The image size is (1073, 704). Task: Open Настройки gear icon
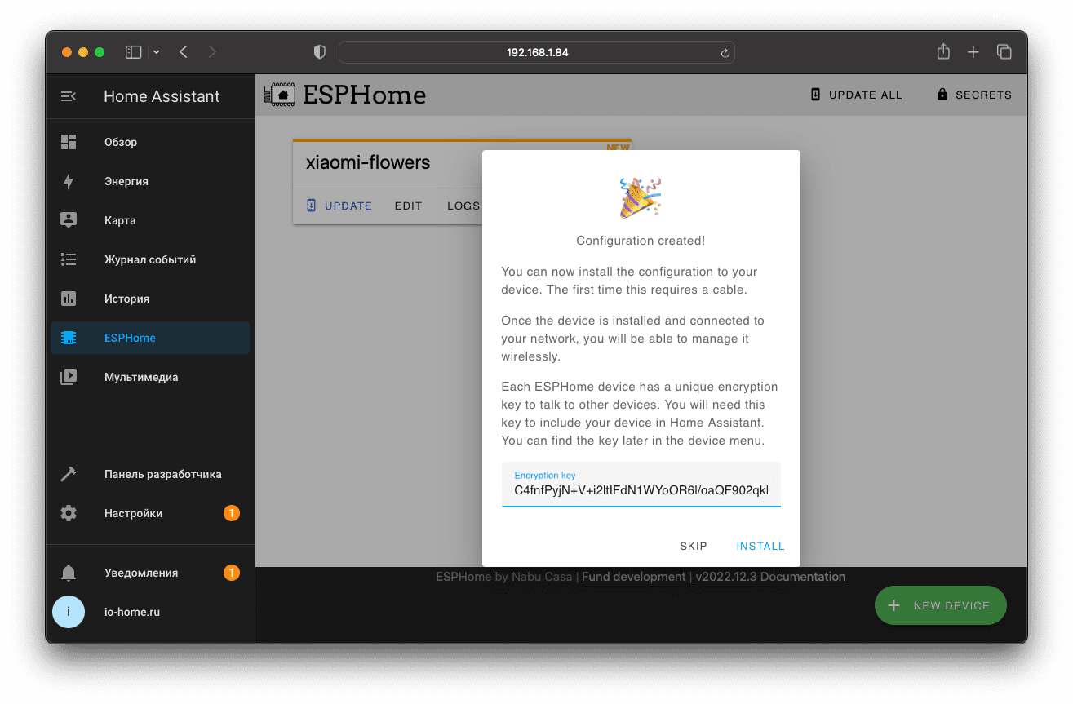69,513
